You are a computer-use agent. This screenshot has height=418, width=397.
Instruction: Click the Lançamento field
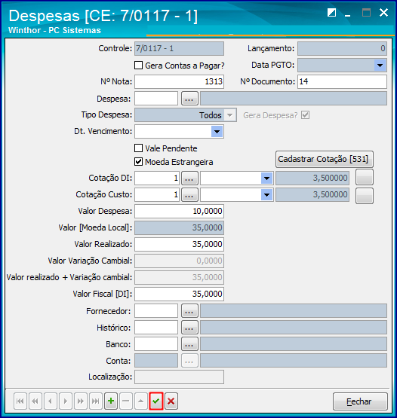coord(342,48)
